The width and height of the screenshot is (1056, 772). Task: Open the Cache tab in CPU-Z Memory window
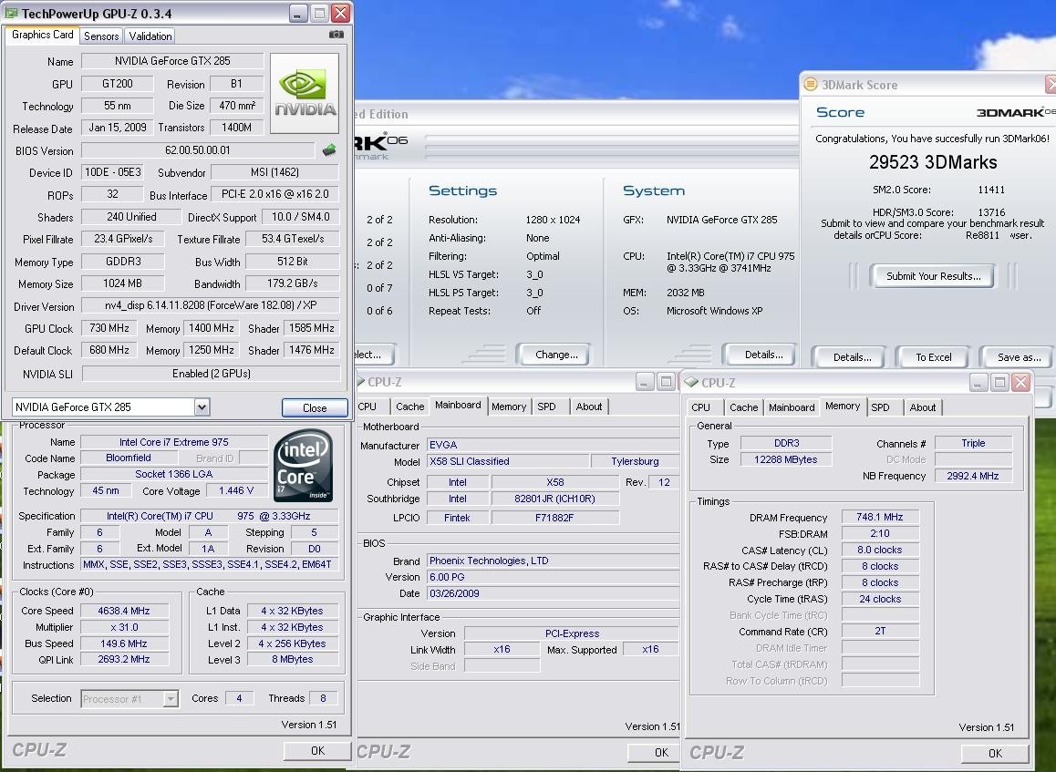[x=743, y=407]
